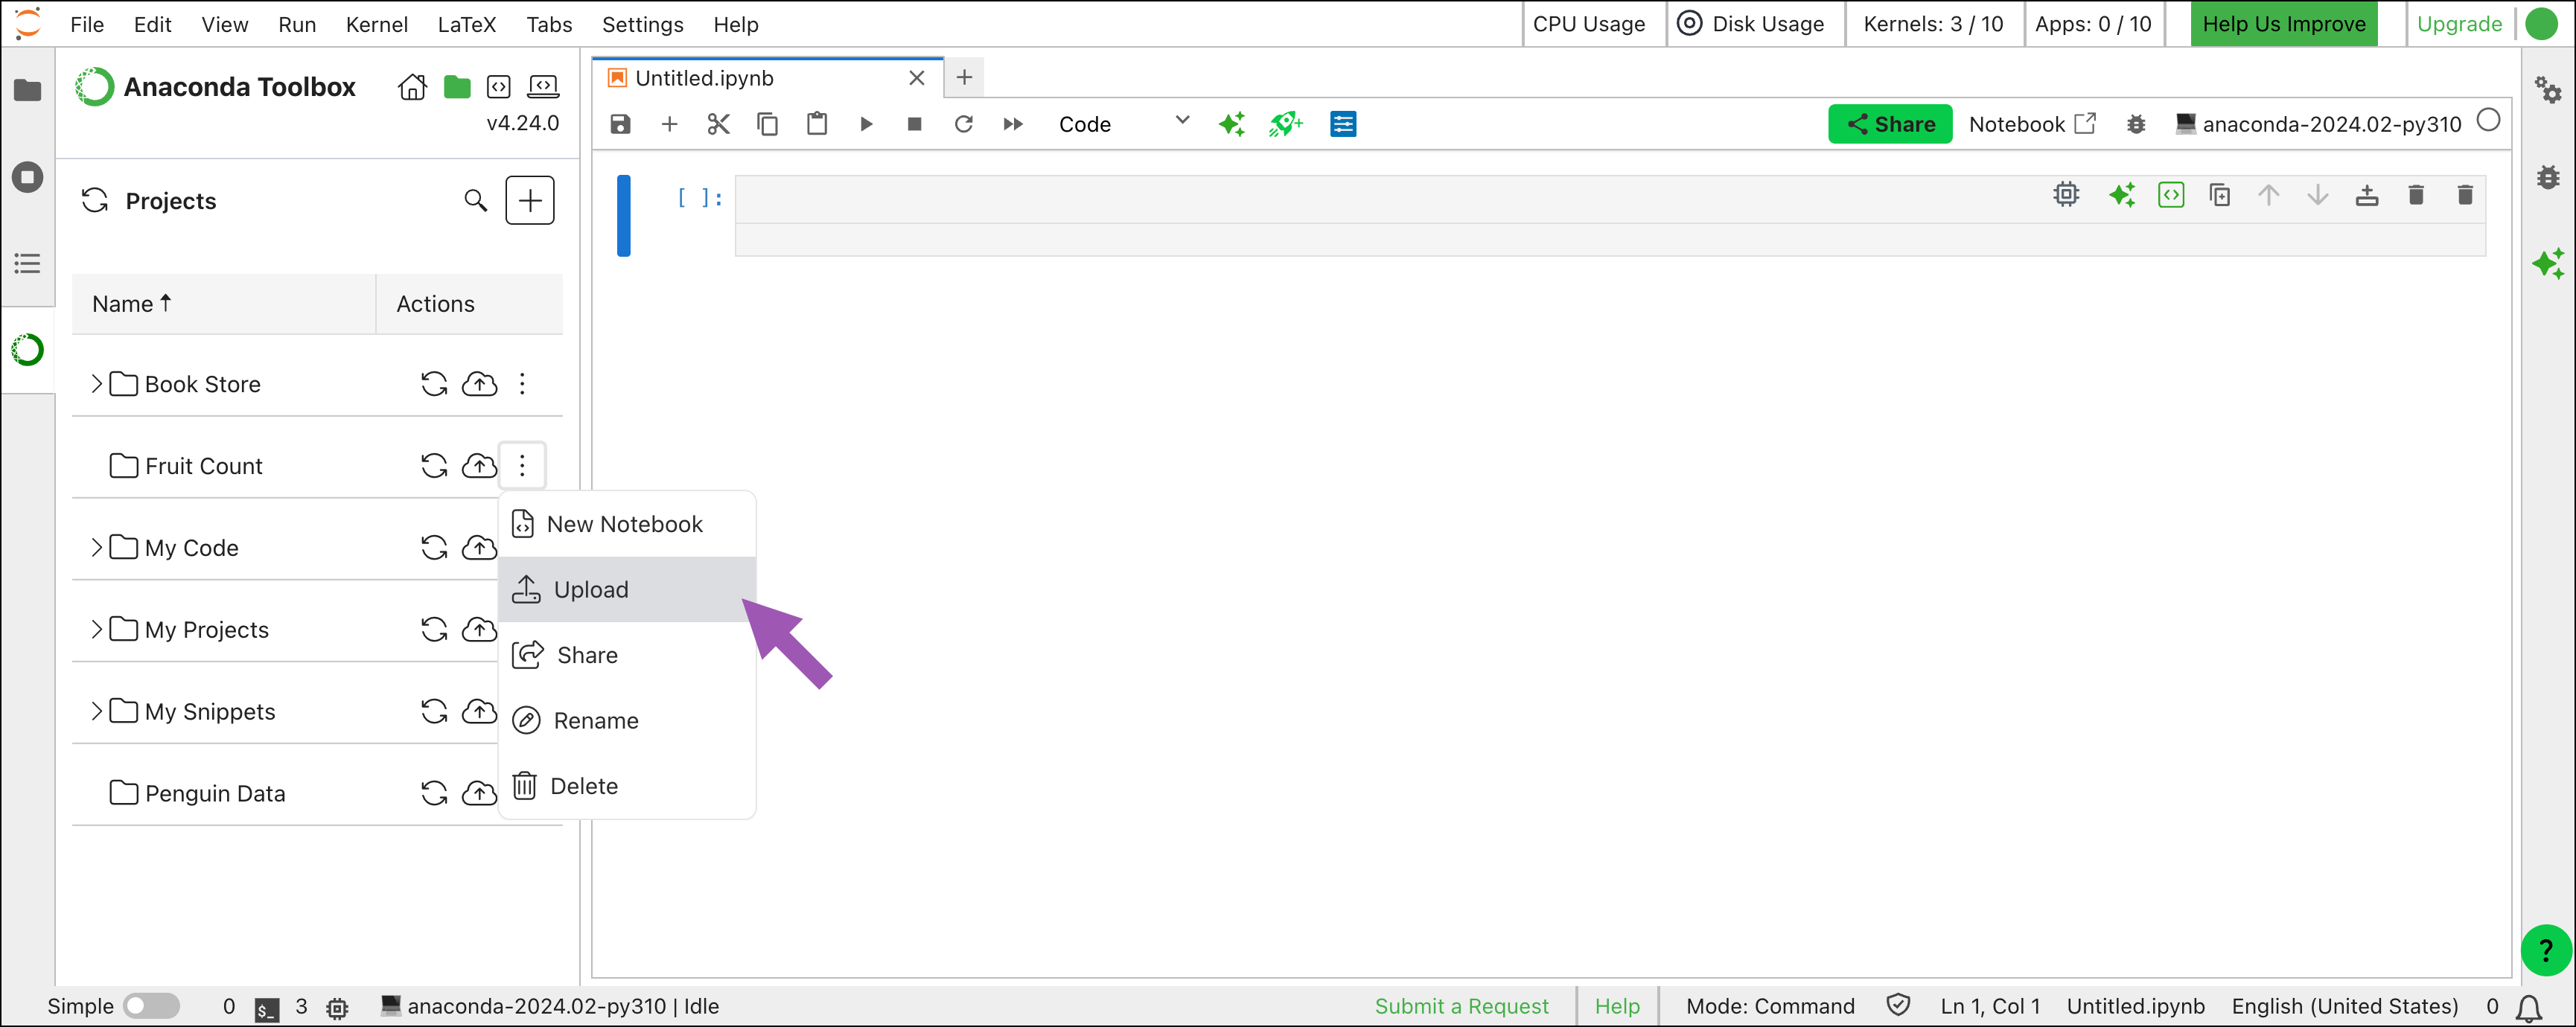Click the green Share button
Image resolution: width=2576 pixels, height=1027 pixels.
[1889, 124]
